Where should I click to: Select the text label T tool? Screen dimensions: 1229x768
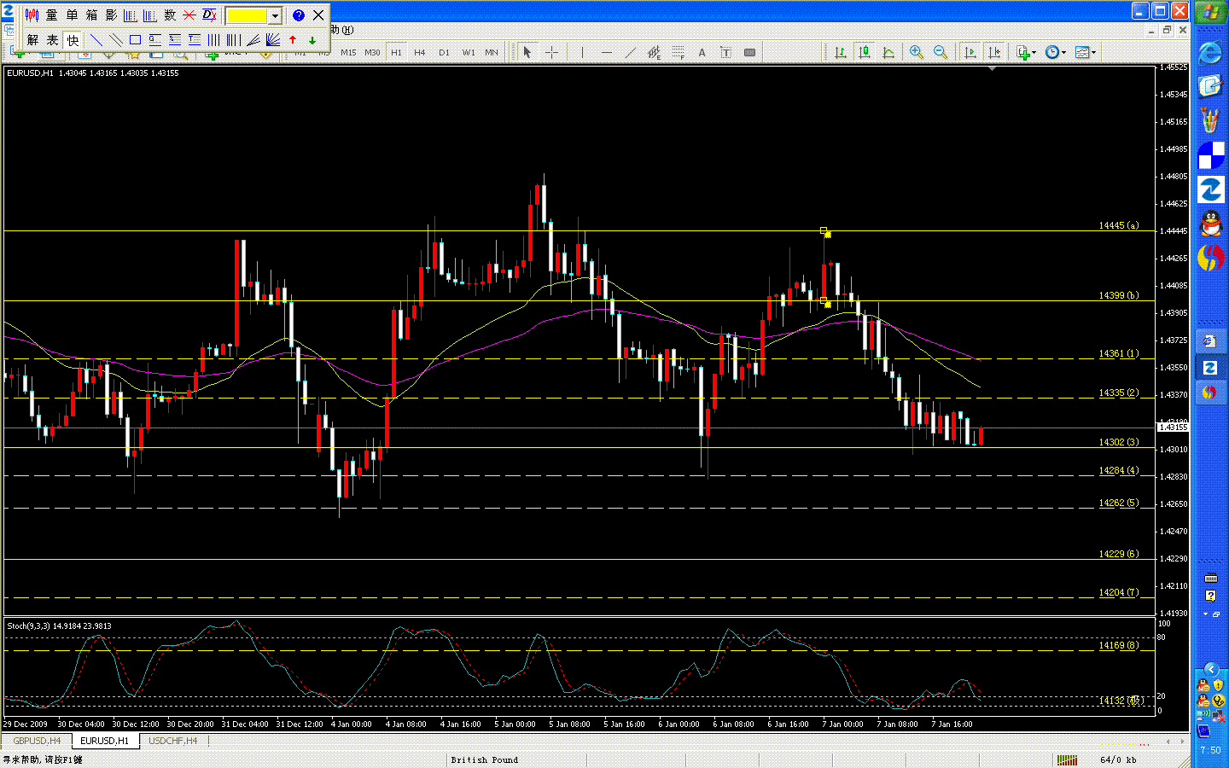[x=725, y=53]
